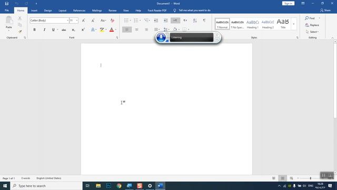Image resolution: width=337 pixels, height=190 pixels.
Task: Increase paragraph indent
Action: pos(165,21)
